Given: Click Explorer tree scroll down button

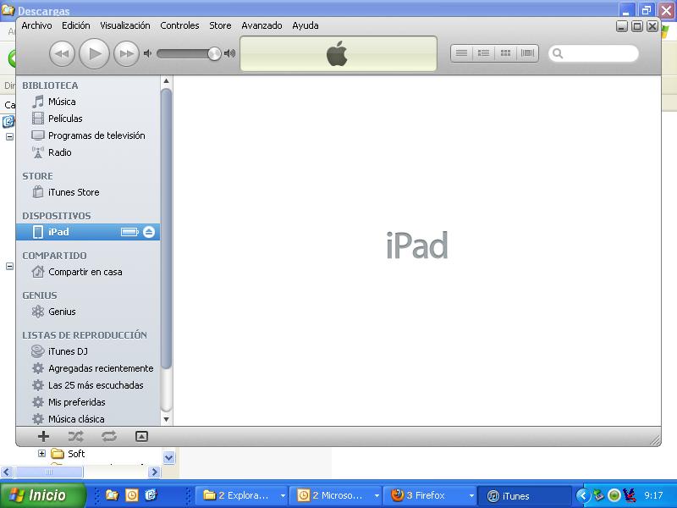Looking at the screenshot, I should coord(168,457).
